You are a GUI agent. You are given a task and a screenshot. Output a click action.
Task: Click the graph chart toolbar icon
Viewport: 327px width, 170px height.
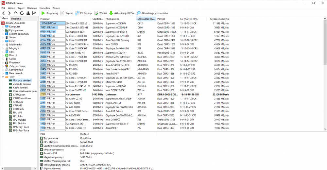click(x=34, y=13)
